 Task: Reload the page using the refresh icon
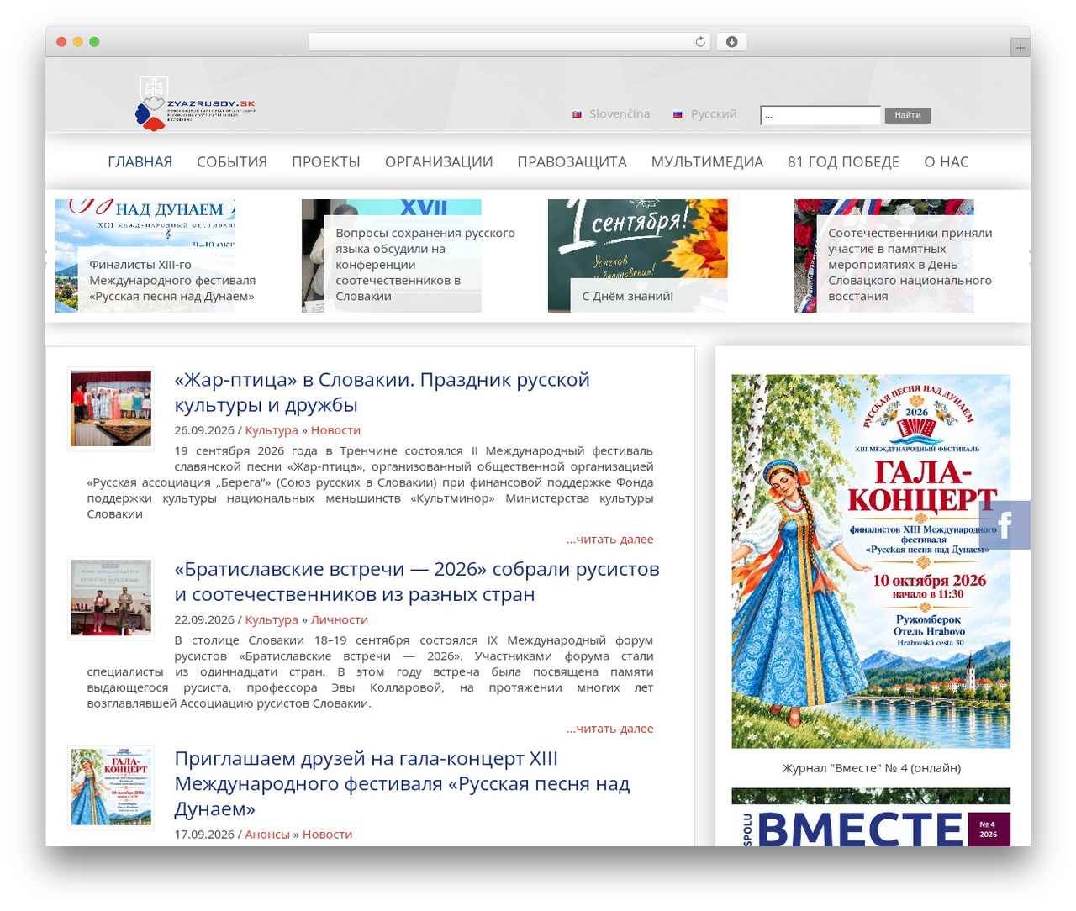click(x=700, y=42)
